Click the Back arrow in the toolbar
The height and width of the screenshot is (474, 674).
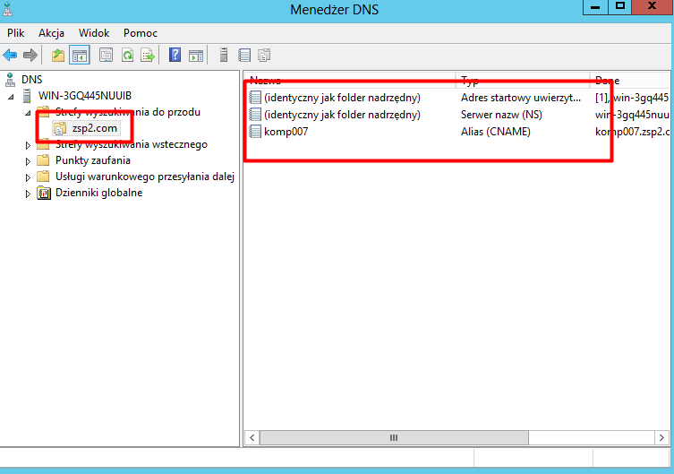[x=11, y=56]
